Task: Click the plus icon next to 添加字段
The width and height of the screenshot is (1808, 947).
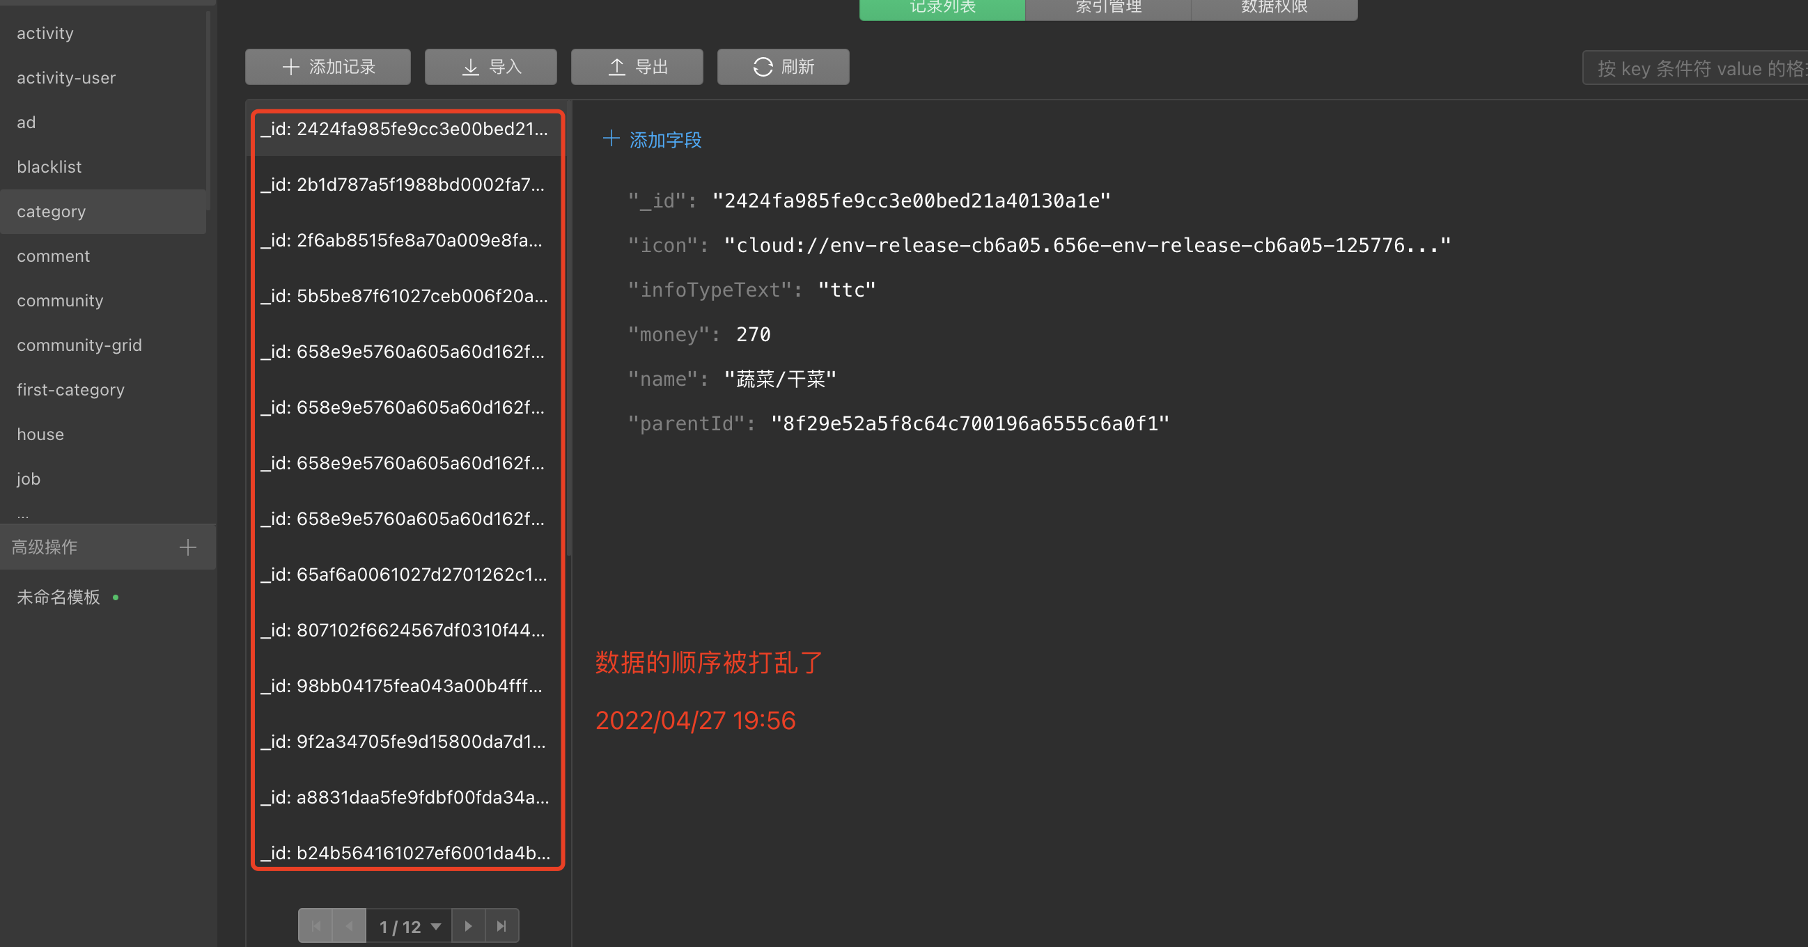Action: (x=611, y=139)
